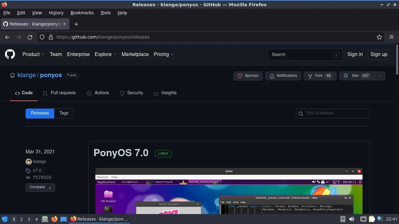Expand the Pricing dropdown menu
Screen dimensions: 399x224
point(164,54)
